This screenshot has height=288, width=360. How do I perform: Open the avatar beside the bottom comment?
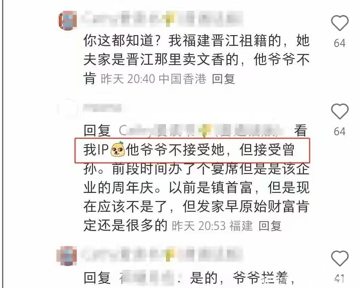(67, 256)
